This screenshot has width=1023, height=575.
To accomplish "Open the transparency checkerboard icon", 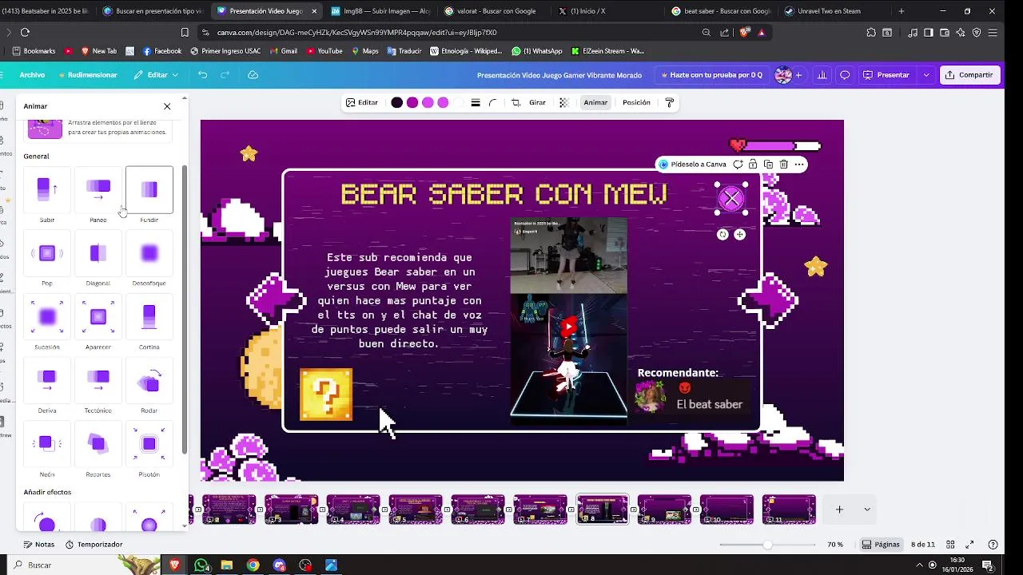I will (x=563, y=103).
